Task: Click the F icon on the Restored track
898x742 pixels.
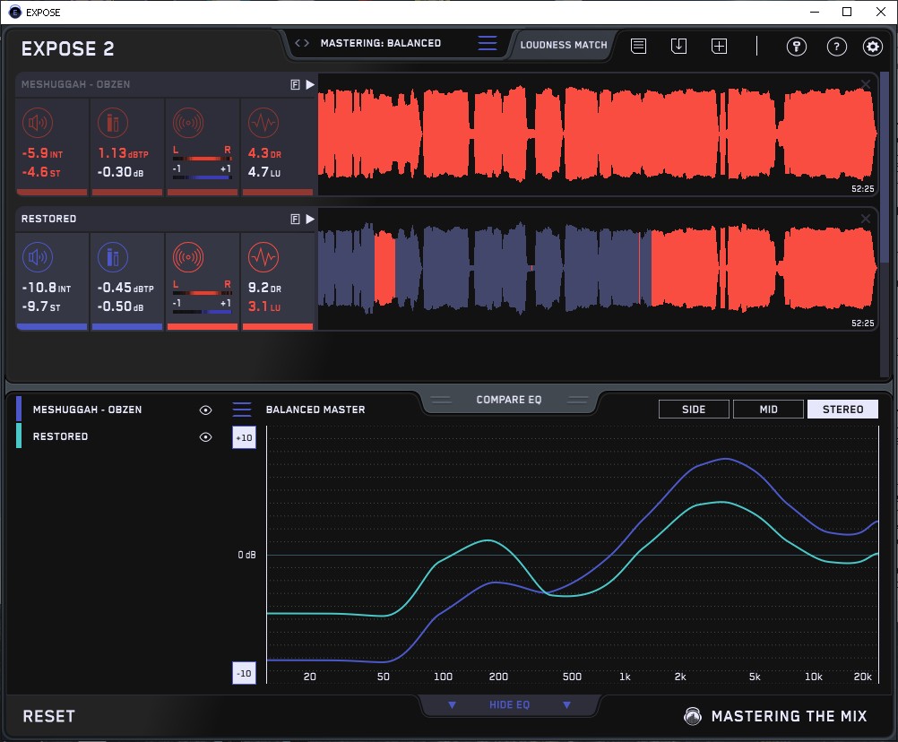Action: click(295, 220)
